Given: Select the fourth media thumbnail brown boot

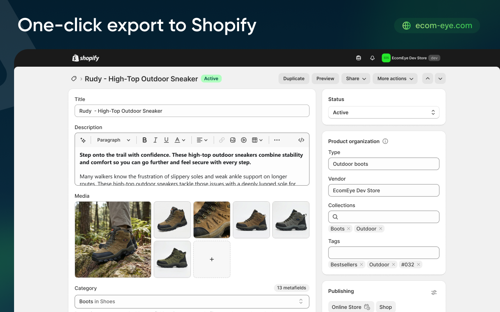Looking at the screenshot, I should tap(251, 220).
